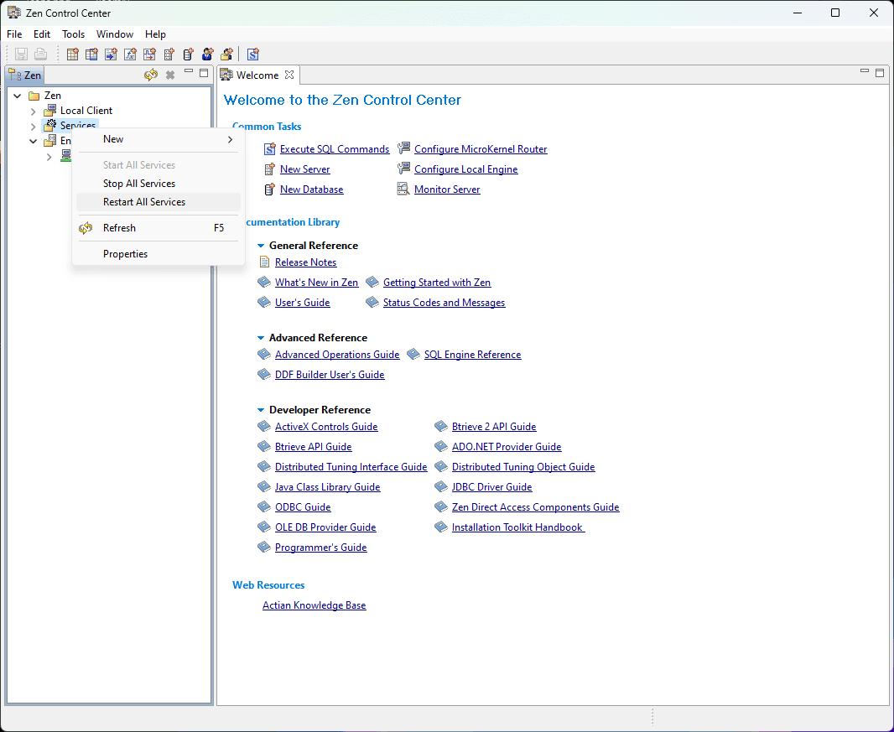Image resolution: width=894 pixels, height=732 pixels.
Task: Click the New User toolbar icon
Action: tap(207, 55)
